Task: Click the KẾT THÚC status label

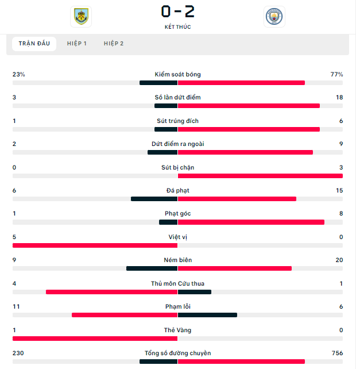Action: click(x=178, y=27)
